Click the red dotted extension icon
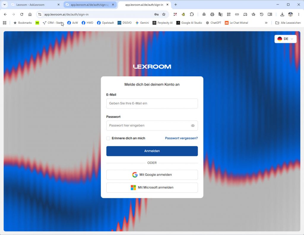The height and width of the screenshot is (235, 304). pos(175,14)
